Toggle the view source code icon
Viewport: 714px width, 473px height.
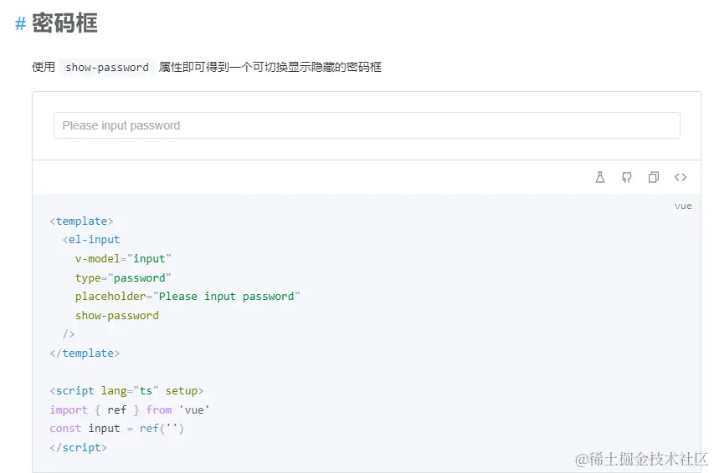[x=681, y=177]
